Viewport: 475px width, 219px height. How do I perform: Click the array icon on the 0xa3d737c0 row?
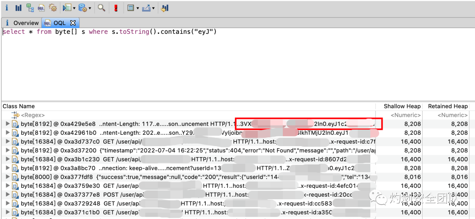click(x=15, y=142)
